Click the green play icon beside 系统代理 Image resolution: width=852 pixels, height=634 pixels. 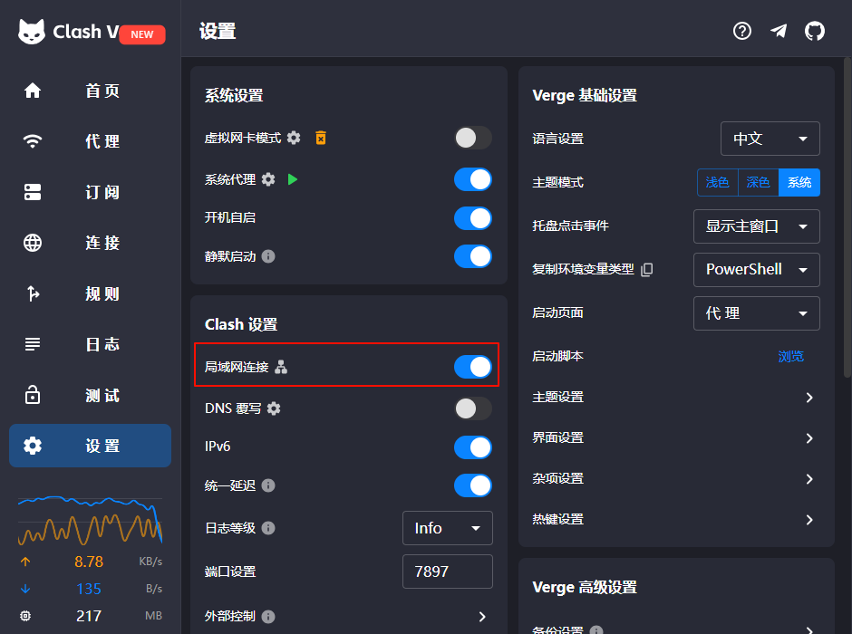pos(293,179)
